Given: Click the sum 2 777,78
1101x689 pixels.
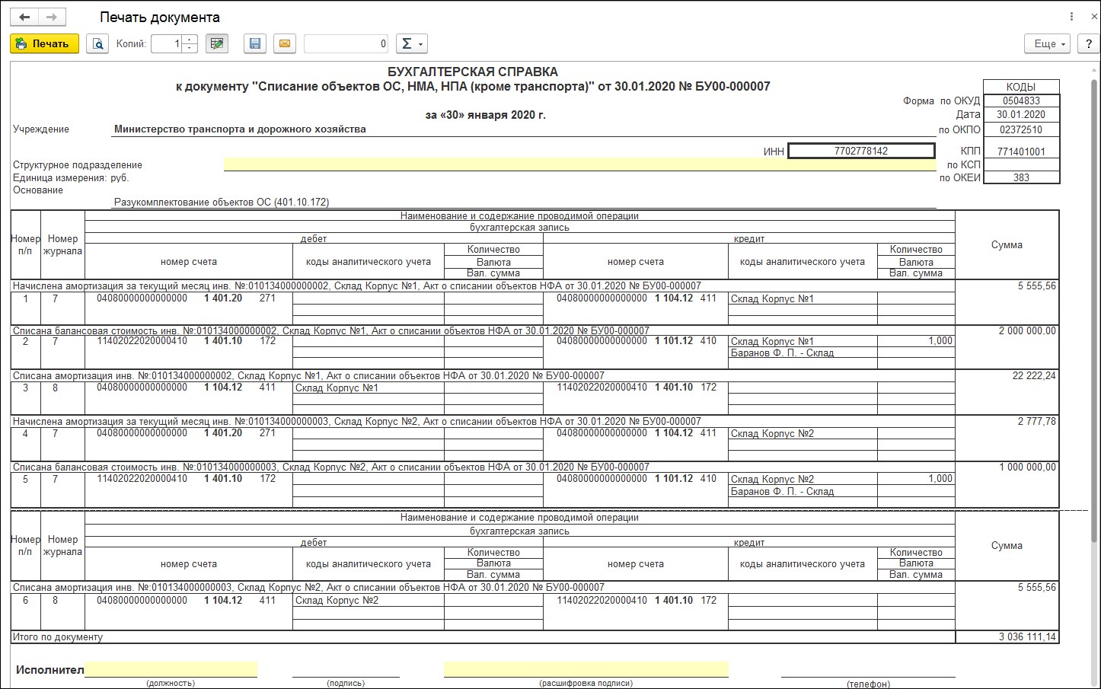Looking at the screenshot, I should point(1036,422).
